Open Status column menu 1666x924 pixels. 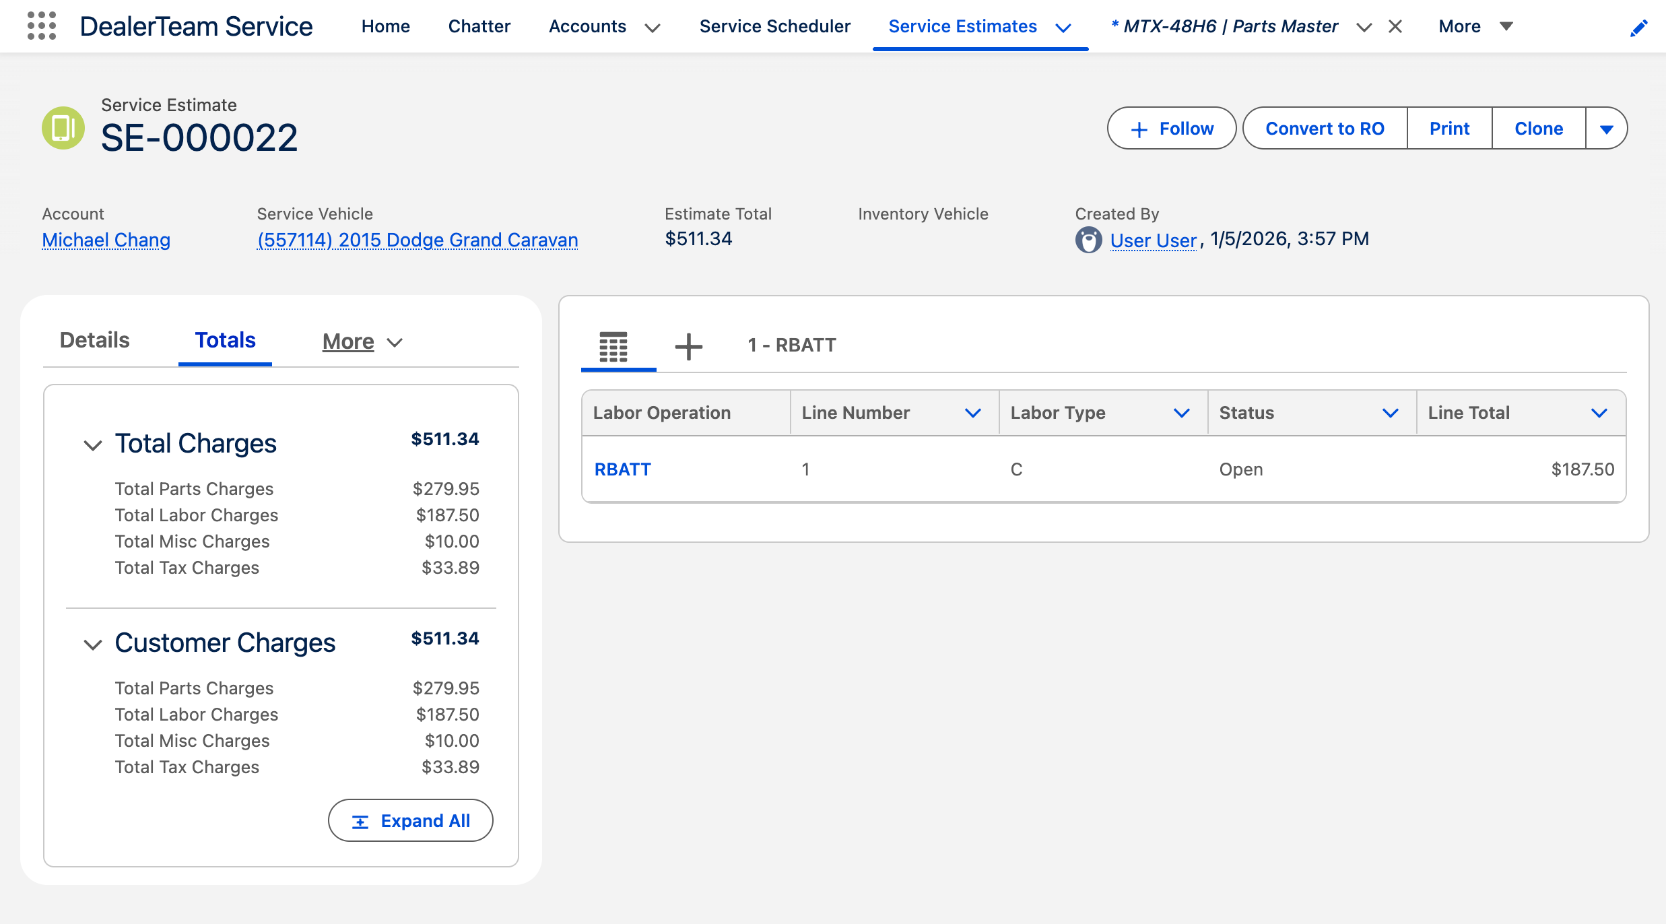point(1391,413)
